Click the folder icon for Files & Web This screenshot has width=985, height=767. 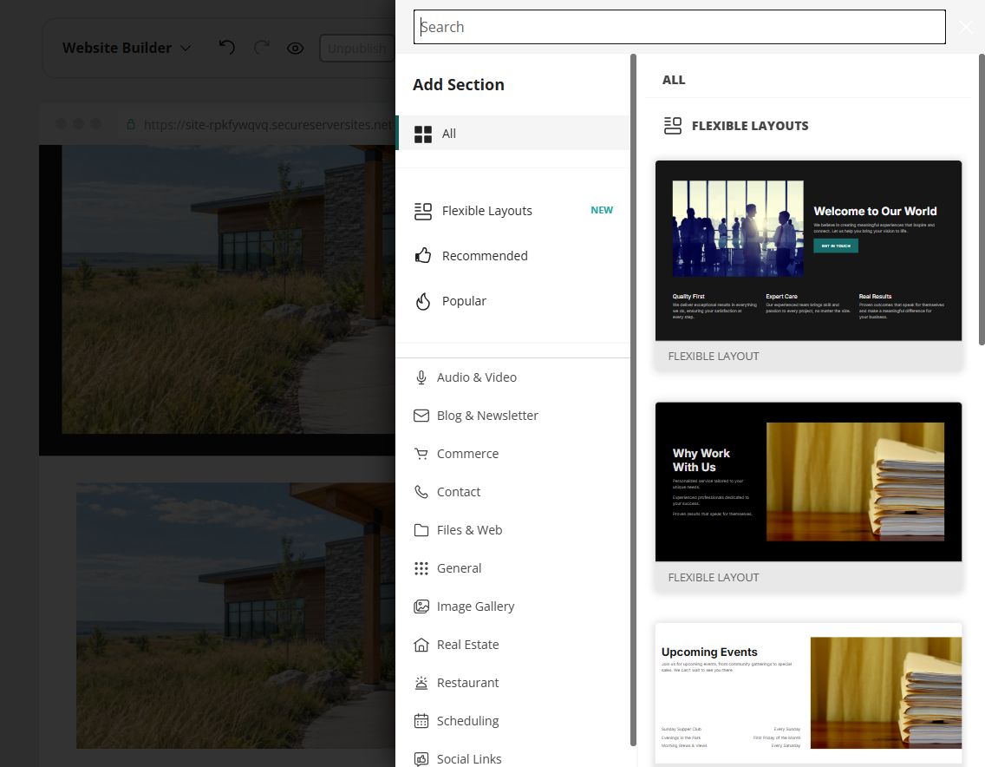point(421,530)
